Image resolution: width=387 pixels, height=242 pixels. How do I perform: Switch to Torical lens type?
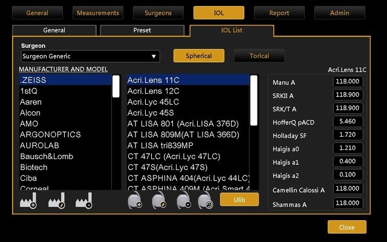(x=259, y=56)
